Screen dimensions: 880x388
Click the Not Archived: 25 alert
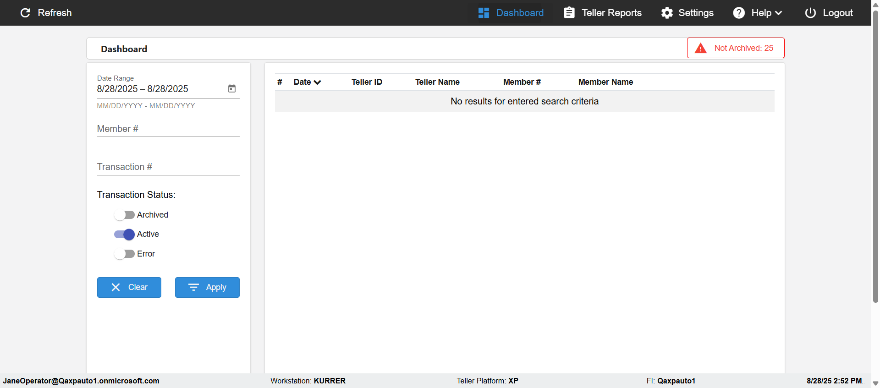(736, 48)
